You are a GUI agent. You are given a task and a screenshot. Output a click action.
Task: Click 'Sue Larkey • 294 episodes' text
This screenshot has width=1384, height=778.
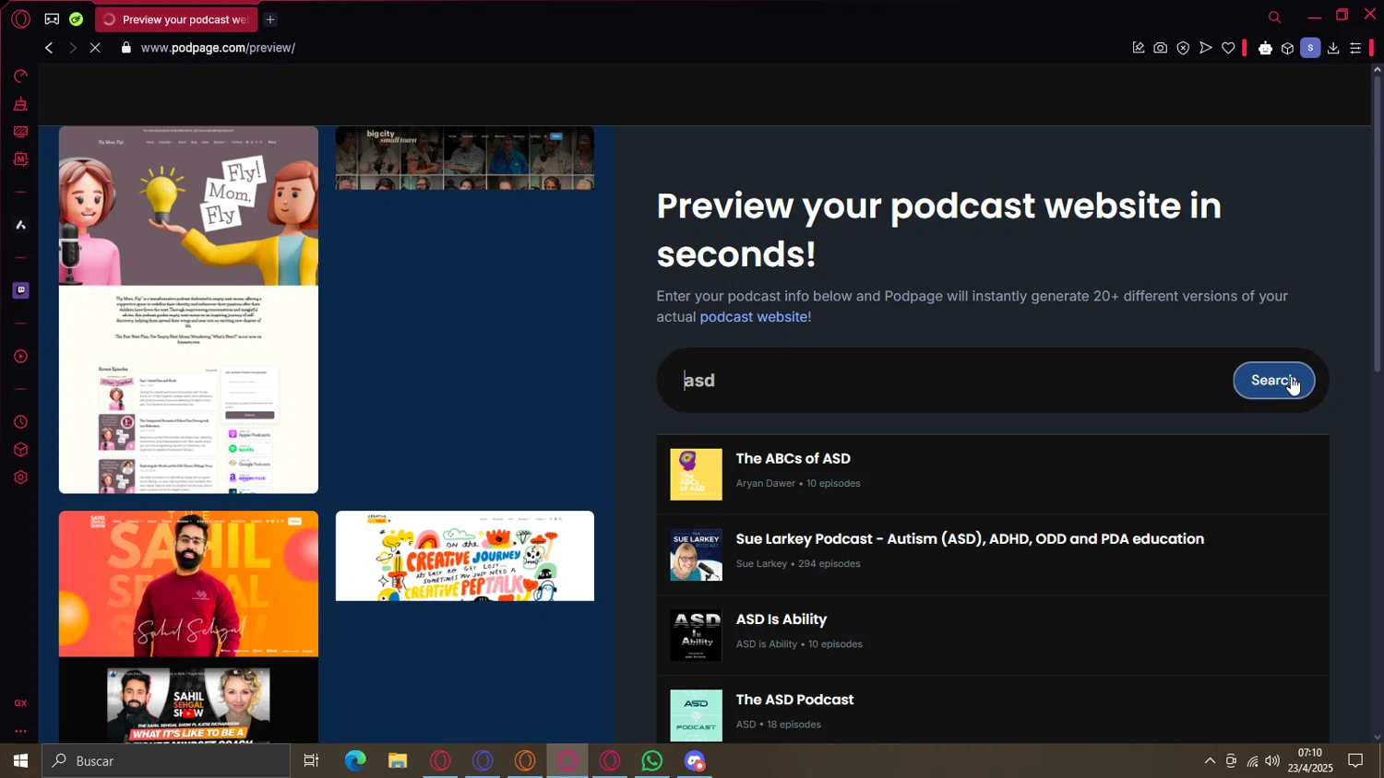coord(798,563)
